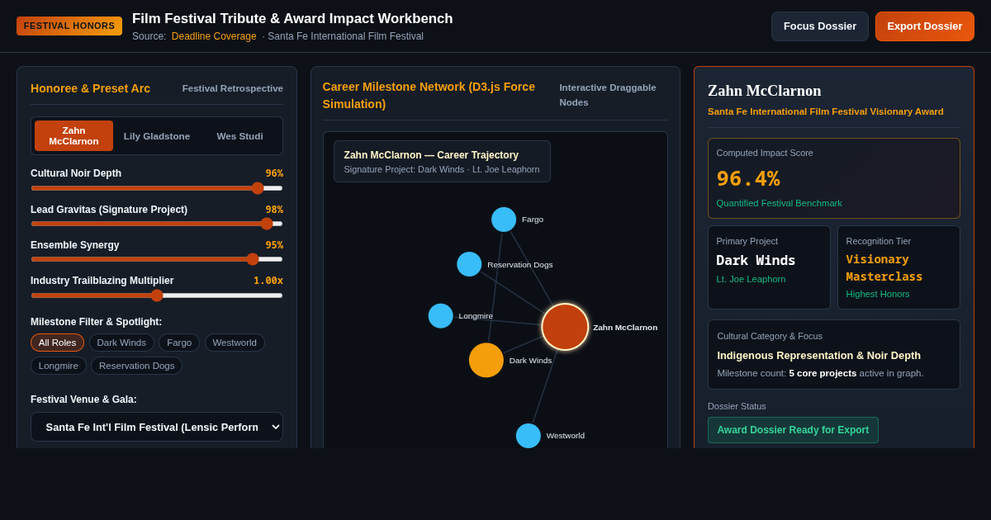
Task: Switch to the Lily Gladstone tab
Action: pyautogui.click(x=157, y=136)
